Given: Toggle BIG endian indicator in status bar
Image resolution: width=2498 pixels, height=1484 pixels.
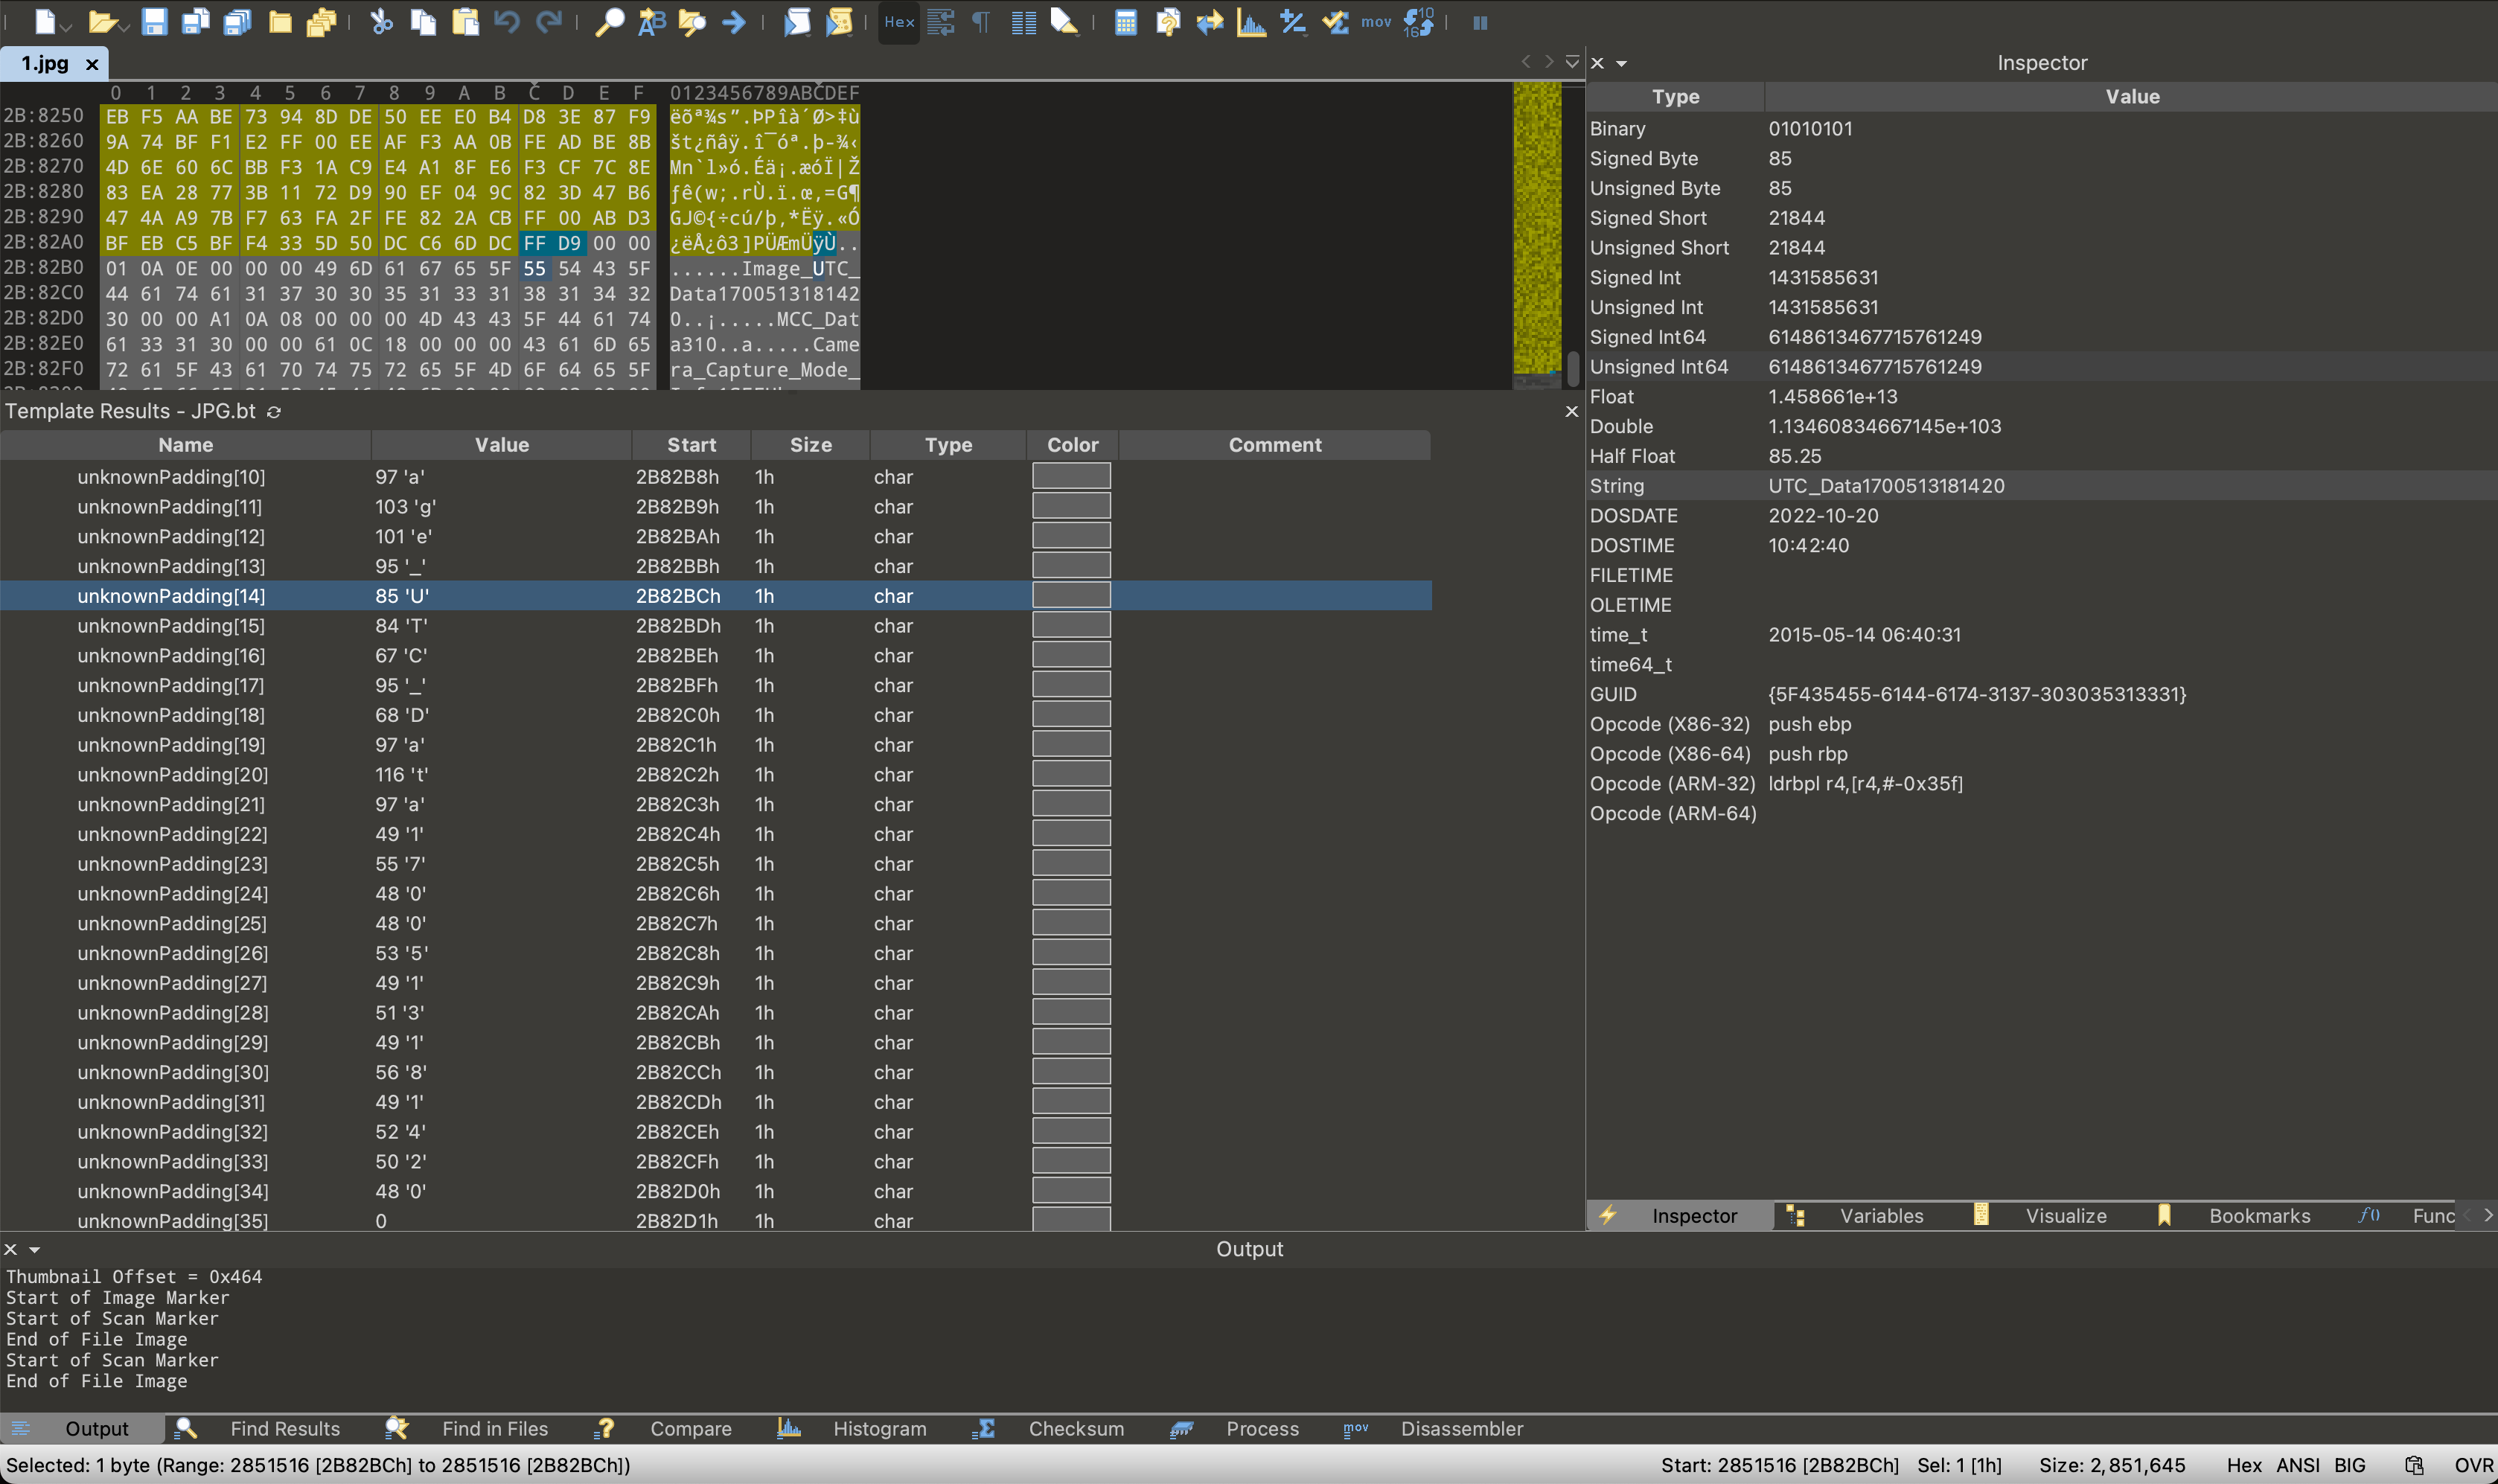Looking at the screenshot, I should tap(2349, 1465).
